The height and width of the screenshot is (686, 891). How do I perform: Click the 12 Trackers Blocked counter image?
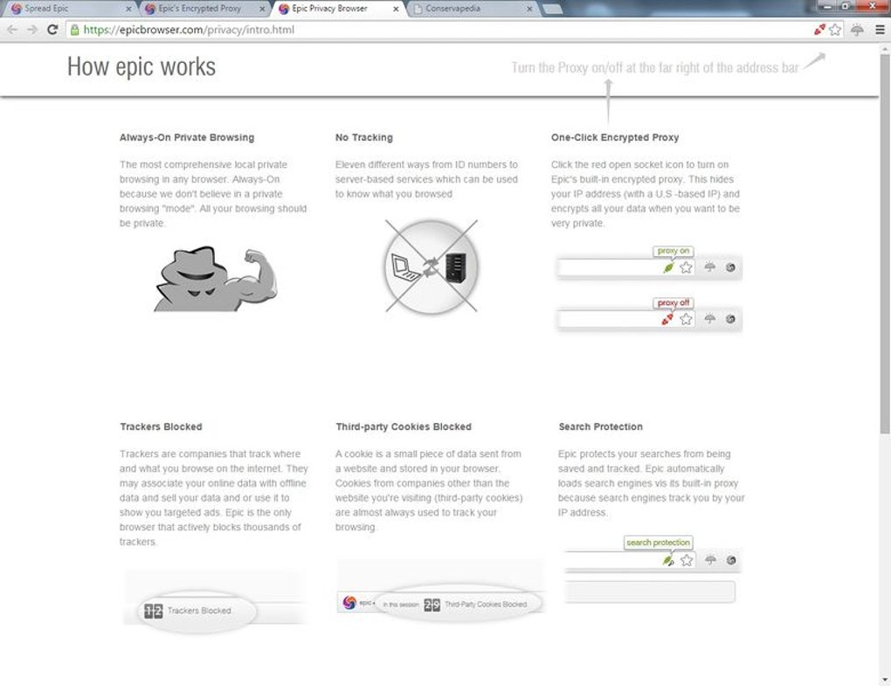coord(196,611)
